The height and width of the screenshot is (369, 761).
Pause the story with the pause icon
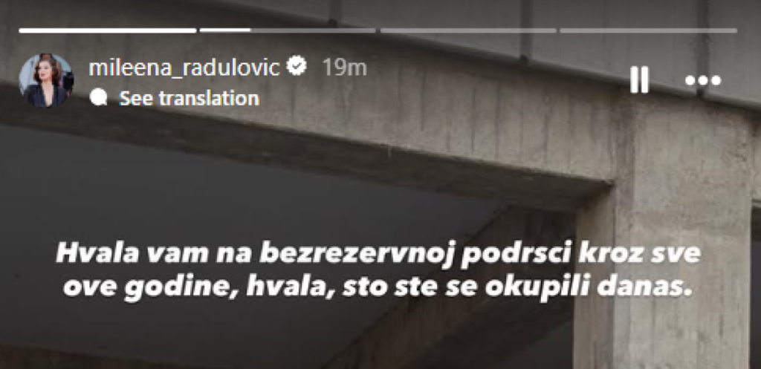click(x=638, y=80)
